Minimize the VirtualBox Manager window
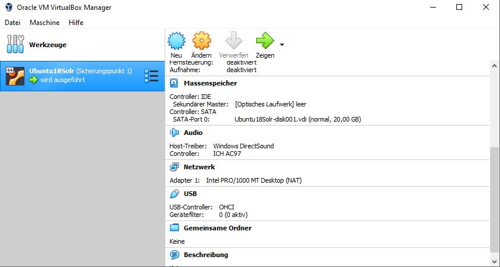Image resolution: width=500 pixels, height=267 pixels. coord(432,7)
